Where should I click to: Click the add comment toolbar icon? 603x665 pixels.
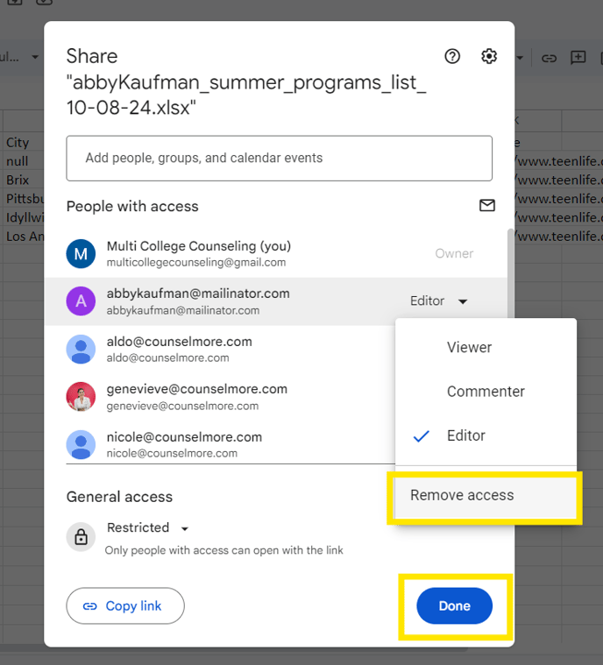578,58
